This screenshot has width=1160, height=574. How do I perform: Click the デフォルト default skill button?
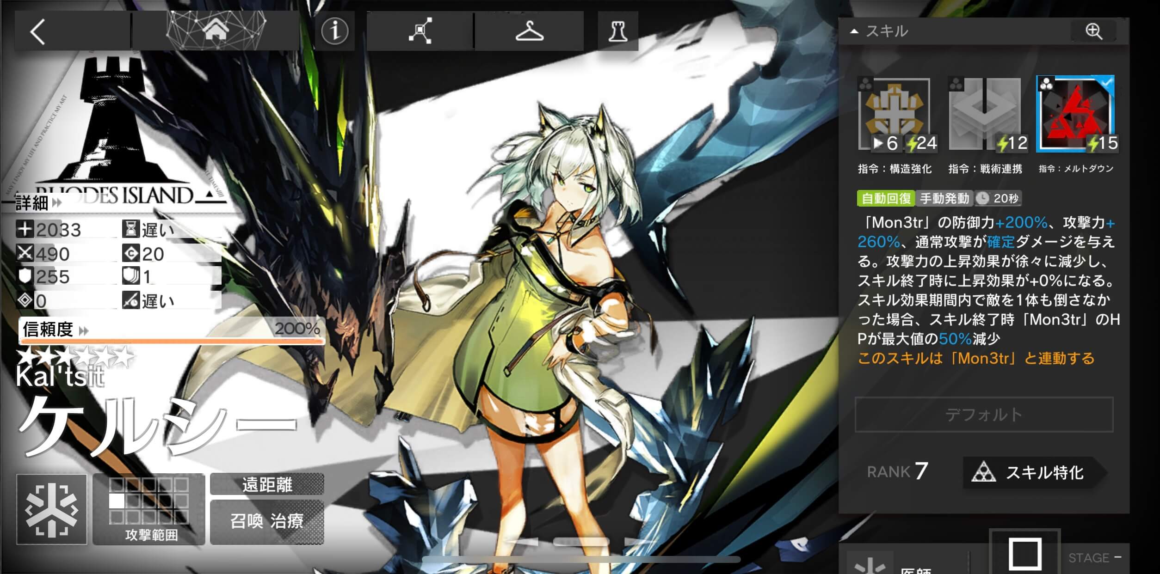coord(984,415)
